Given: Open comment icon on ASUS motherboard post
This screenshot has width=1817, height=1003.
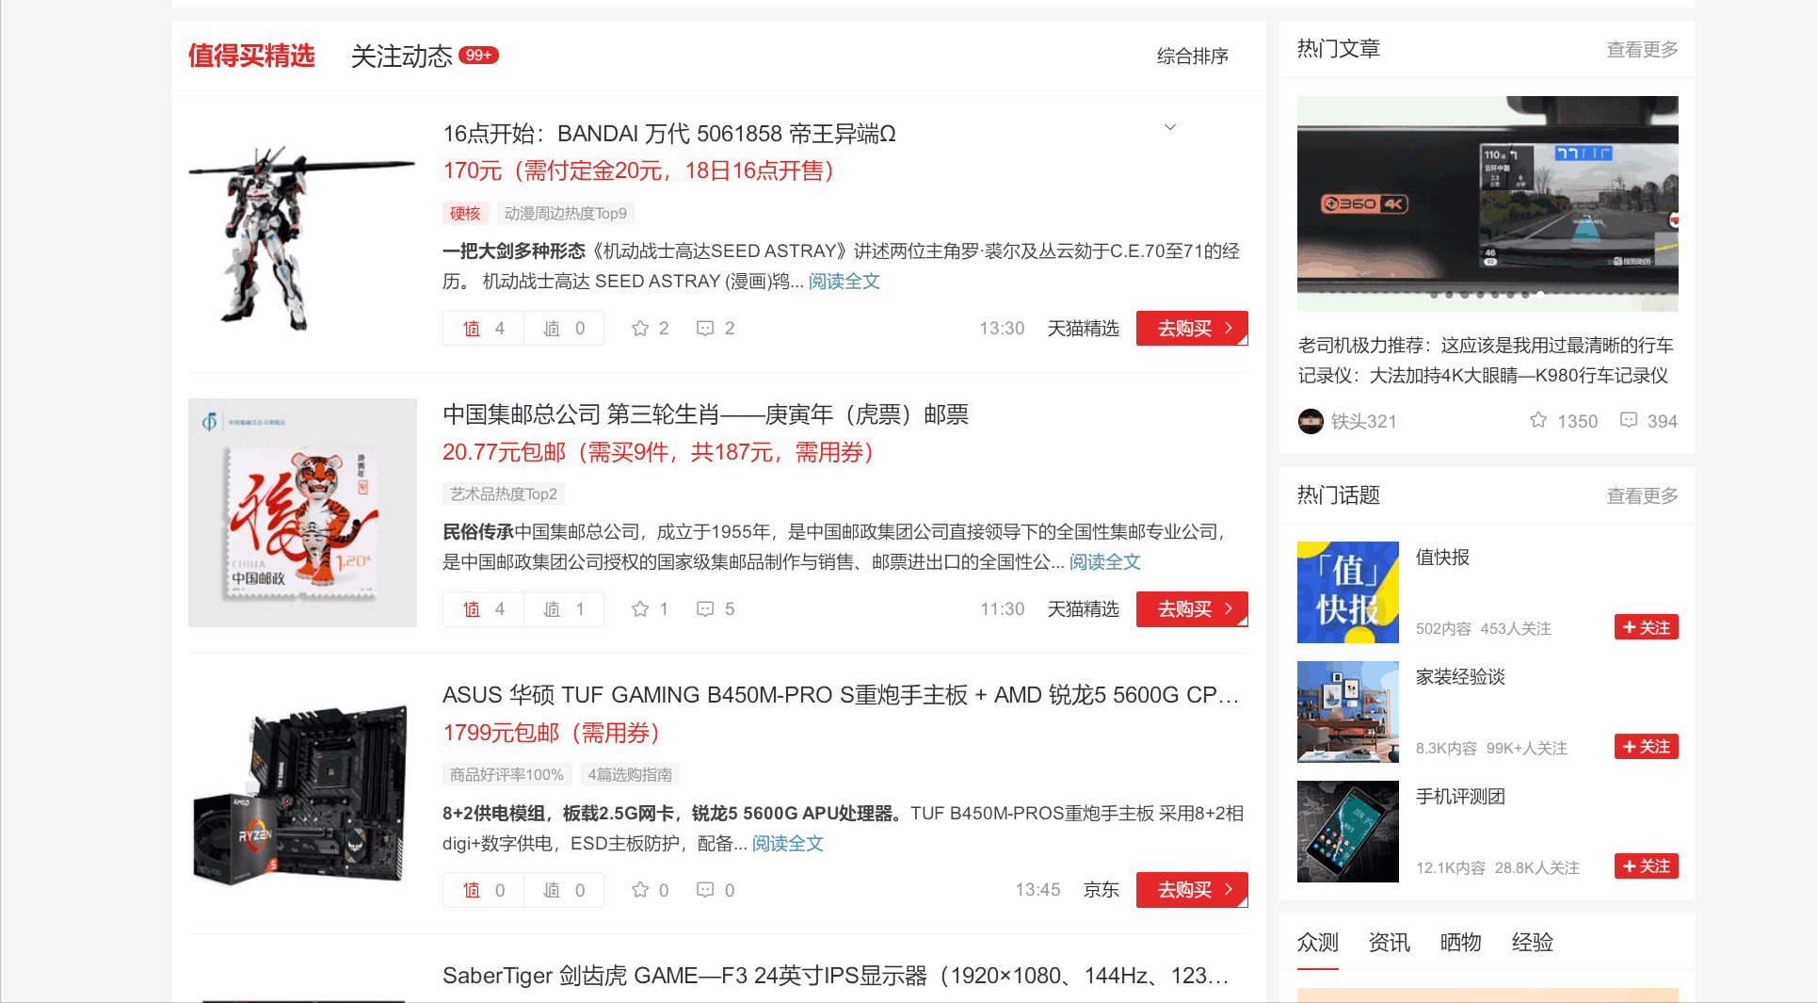Looking at the screenshot, I should 705,889.
